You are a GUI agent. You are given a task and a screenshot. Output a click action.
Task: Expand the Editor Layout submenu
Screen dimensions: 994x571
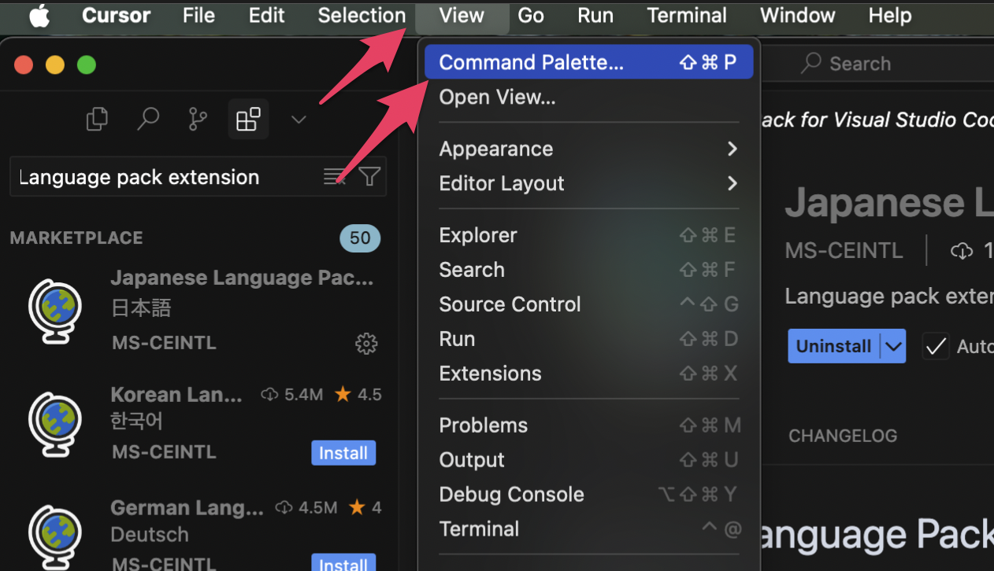tap(589, 183)
